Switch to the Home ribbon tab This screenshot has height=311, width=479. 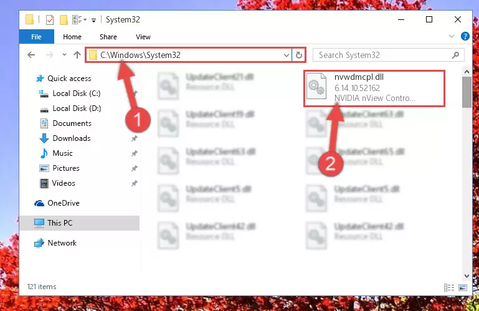[72, 37]
